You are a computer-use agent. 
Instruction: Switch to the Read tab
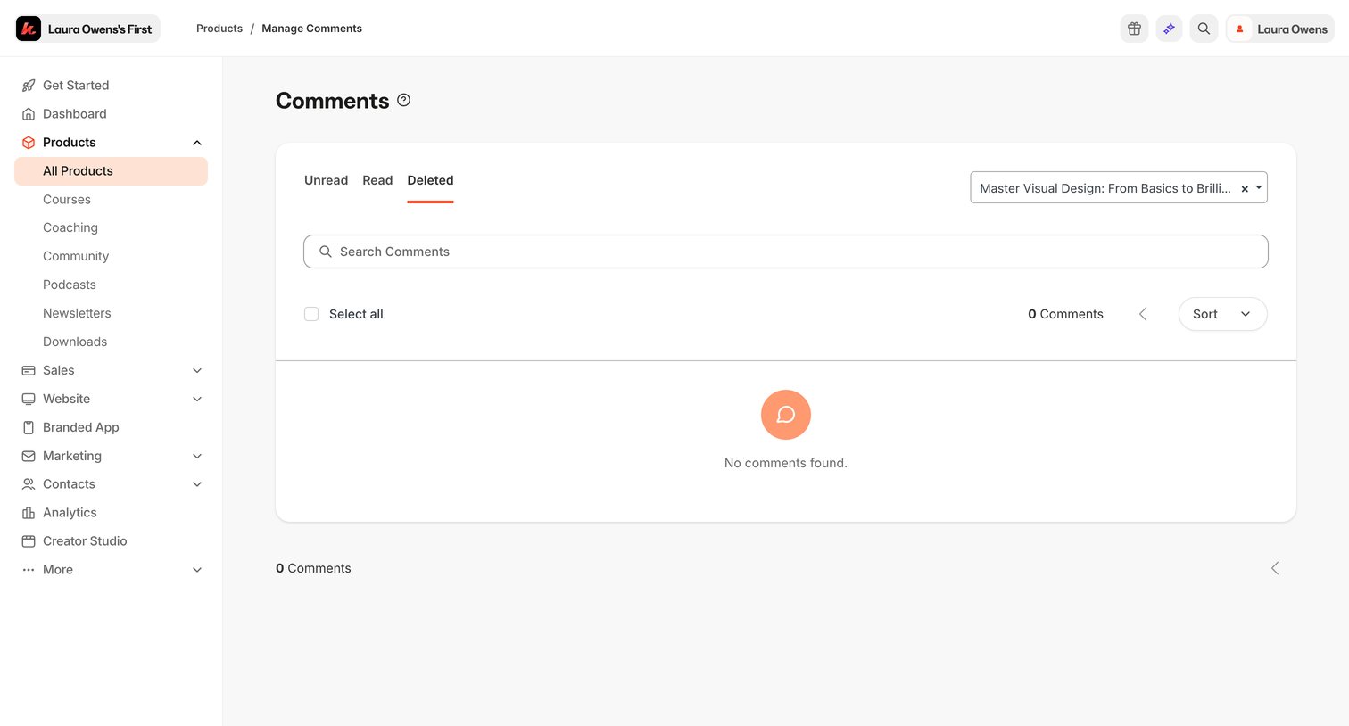point(377,180)
